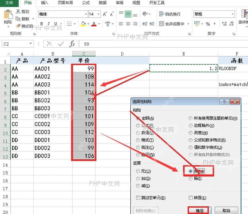Viewport: 248px width, 214px height.
Task: Click the wén phonetic guide icon
Action: pyautogui.click(x=107, y=24)
